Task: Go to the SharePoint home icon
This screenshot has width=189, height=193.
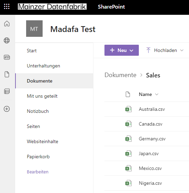Action: coord(7,23)
